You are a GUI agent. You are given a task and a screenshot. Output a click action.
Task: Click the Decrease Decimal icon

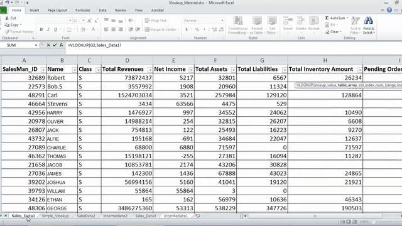222,30
